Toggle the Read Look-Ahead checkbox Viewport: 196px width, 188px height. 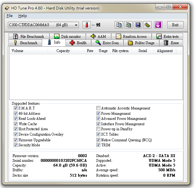16,118
